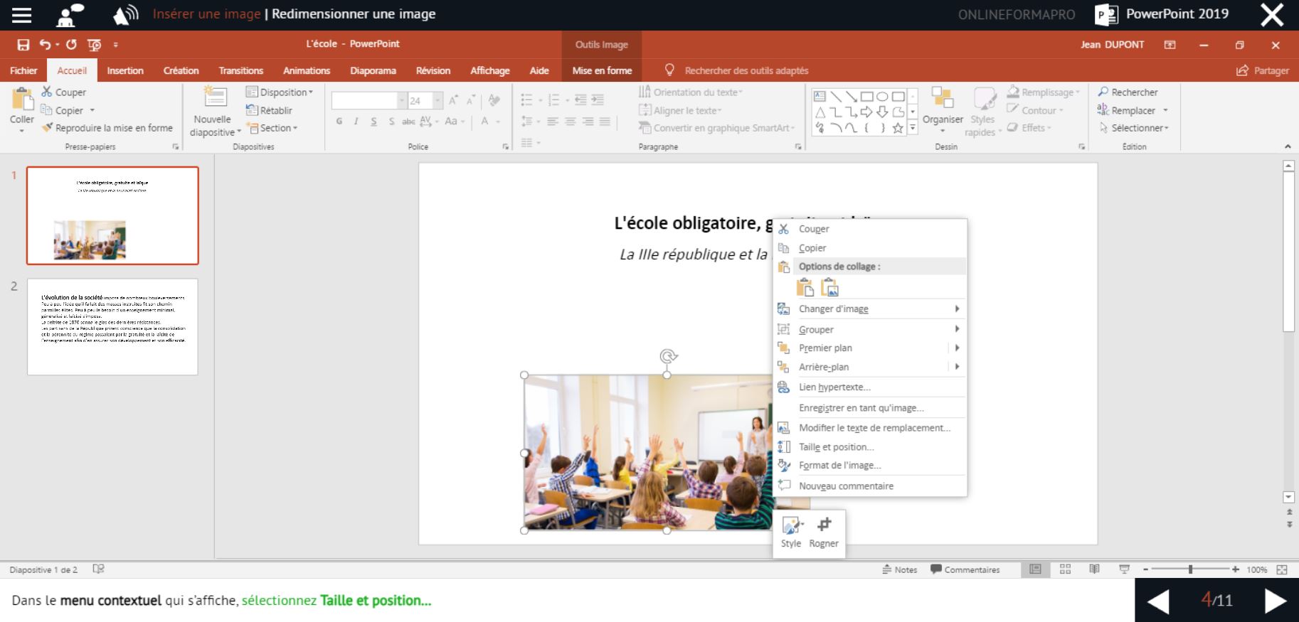Click the zoom out minus button

(1145, 569)
